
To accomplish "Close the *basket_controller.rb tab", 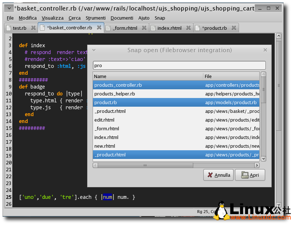I will (99, 28).
